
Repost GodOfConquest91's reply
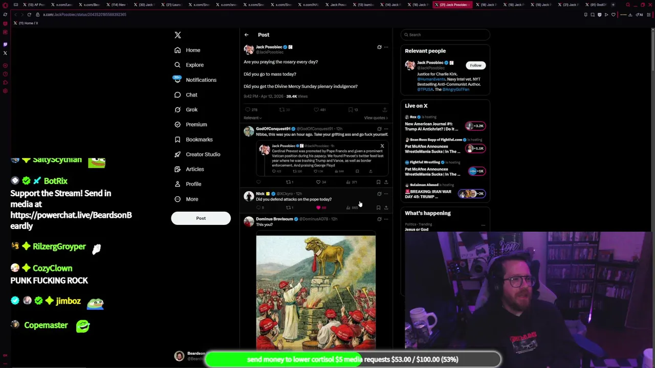coord(290,182)
